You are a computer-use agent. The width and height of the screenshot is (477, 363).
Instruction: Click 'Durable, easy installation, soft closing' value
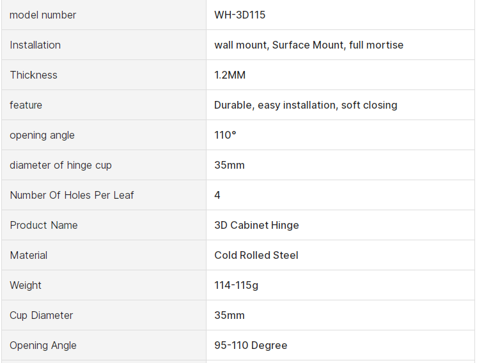point(306,105)
